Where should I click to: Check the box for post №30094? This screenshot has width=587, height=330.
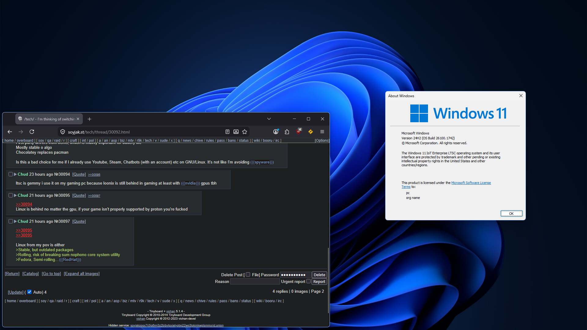pos(11,174)
